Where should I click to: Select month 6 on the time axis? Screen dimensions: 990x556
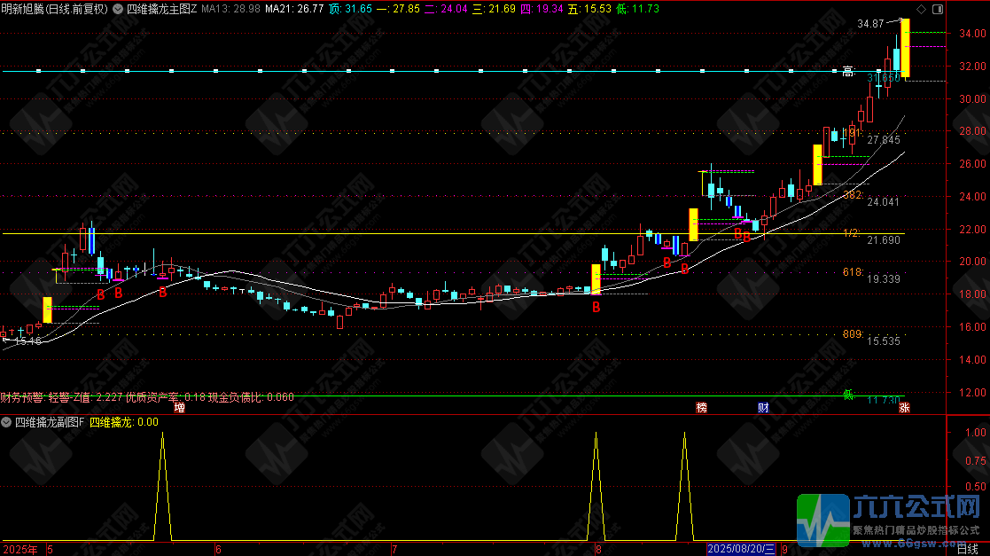click(x=218, y=550)
